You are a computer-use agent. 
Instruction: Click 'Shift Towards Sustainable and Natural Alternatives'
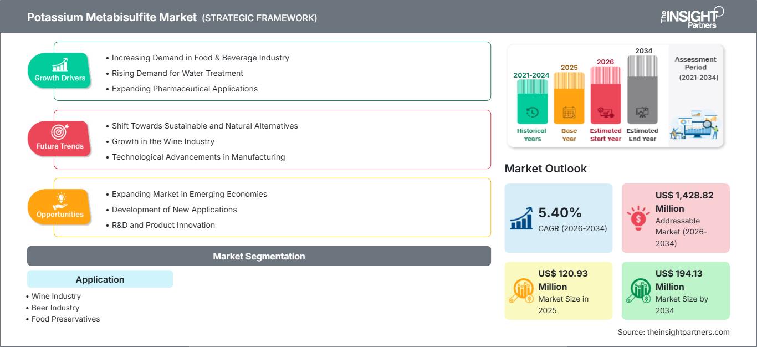tap(204, 126)
